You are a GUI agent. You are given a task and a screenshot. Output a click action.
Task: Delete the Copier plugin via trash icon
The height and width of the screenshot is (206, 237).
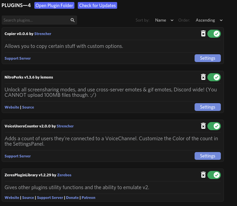tap(203, 34)
